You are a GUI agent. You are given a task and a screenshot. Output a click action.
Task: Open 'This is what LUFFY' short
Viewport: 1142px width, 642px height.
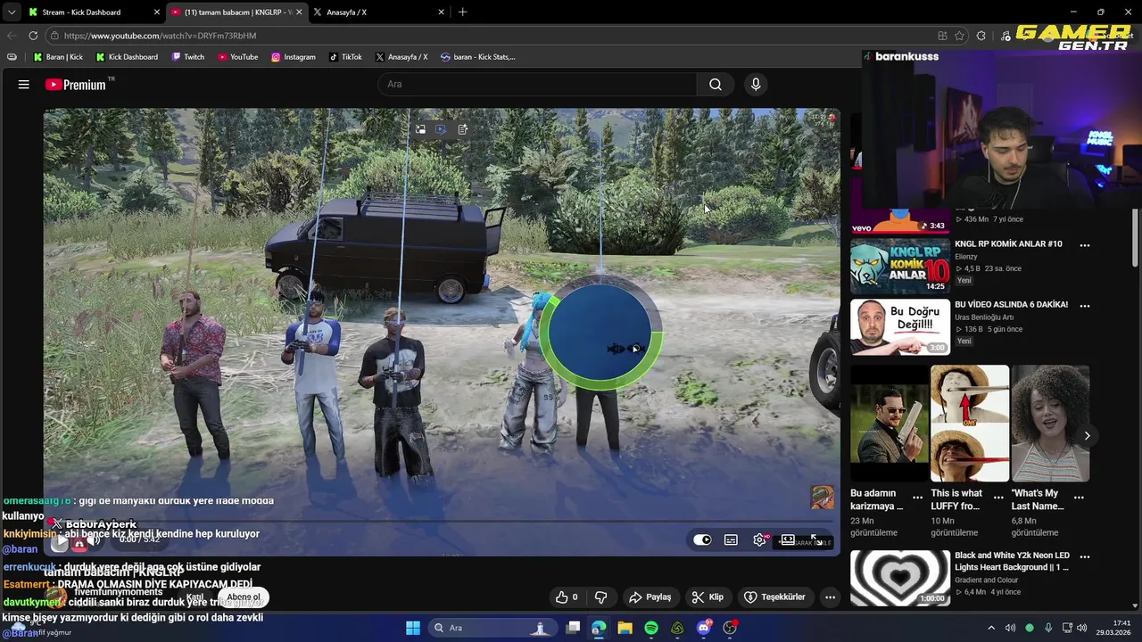point(970,424)
